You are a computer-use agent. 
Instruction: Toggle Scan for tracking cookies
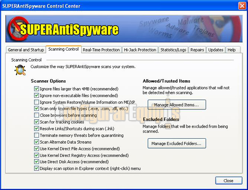(x=36, y=122)
